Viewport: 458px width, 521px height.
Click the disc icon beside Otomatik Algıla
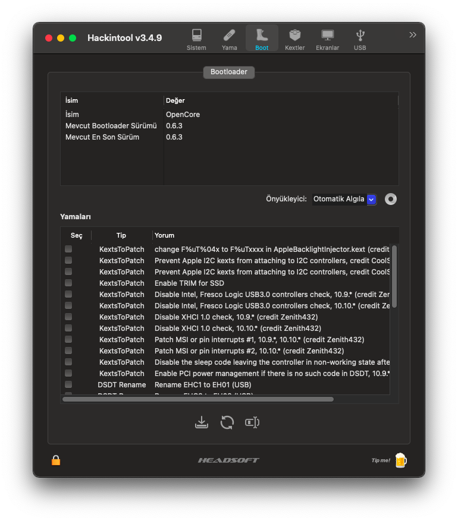(390, 199)
